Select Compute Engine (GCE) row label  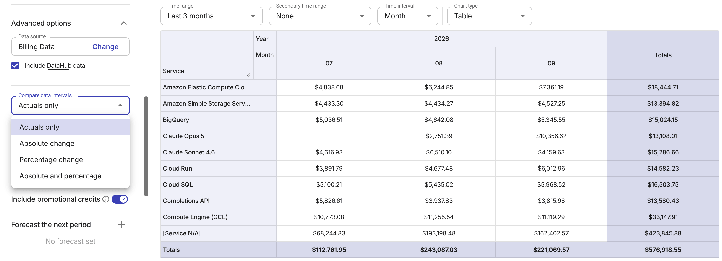tap(218, 217)
